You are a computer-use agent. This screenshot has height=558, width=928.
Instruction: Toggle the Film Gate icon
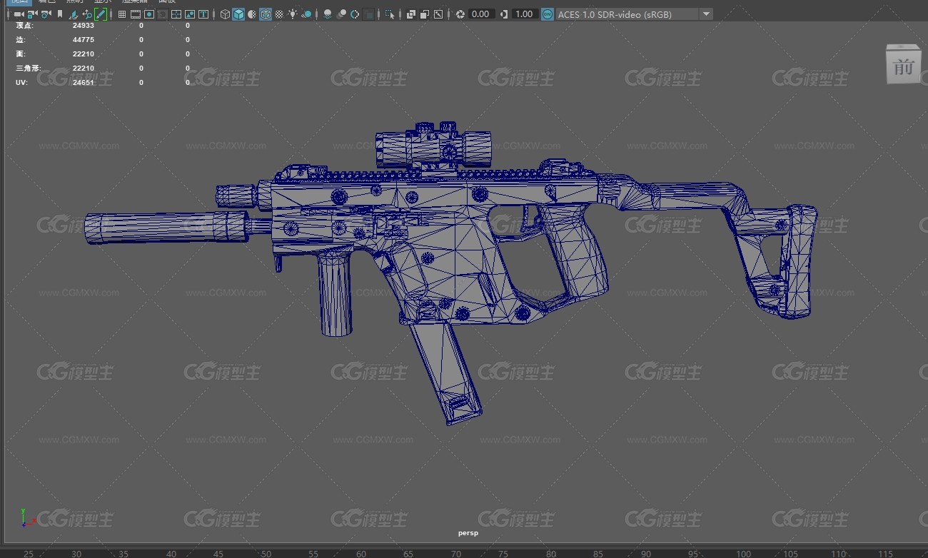click(136, 14)
